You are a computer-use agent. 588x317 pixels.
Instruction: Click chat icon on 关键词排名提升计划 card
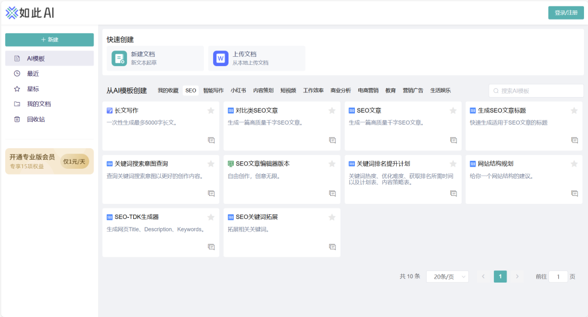tap(454, 194)
